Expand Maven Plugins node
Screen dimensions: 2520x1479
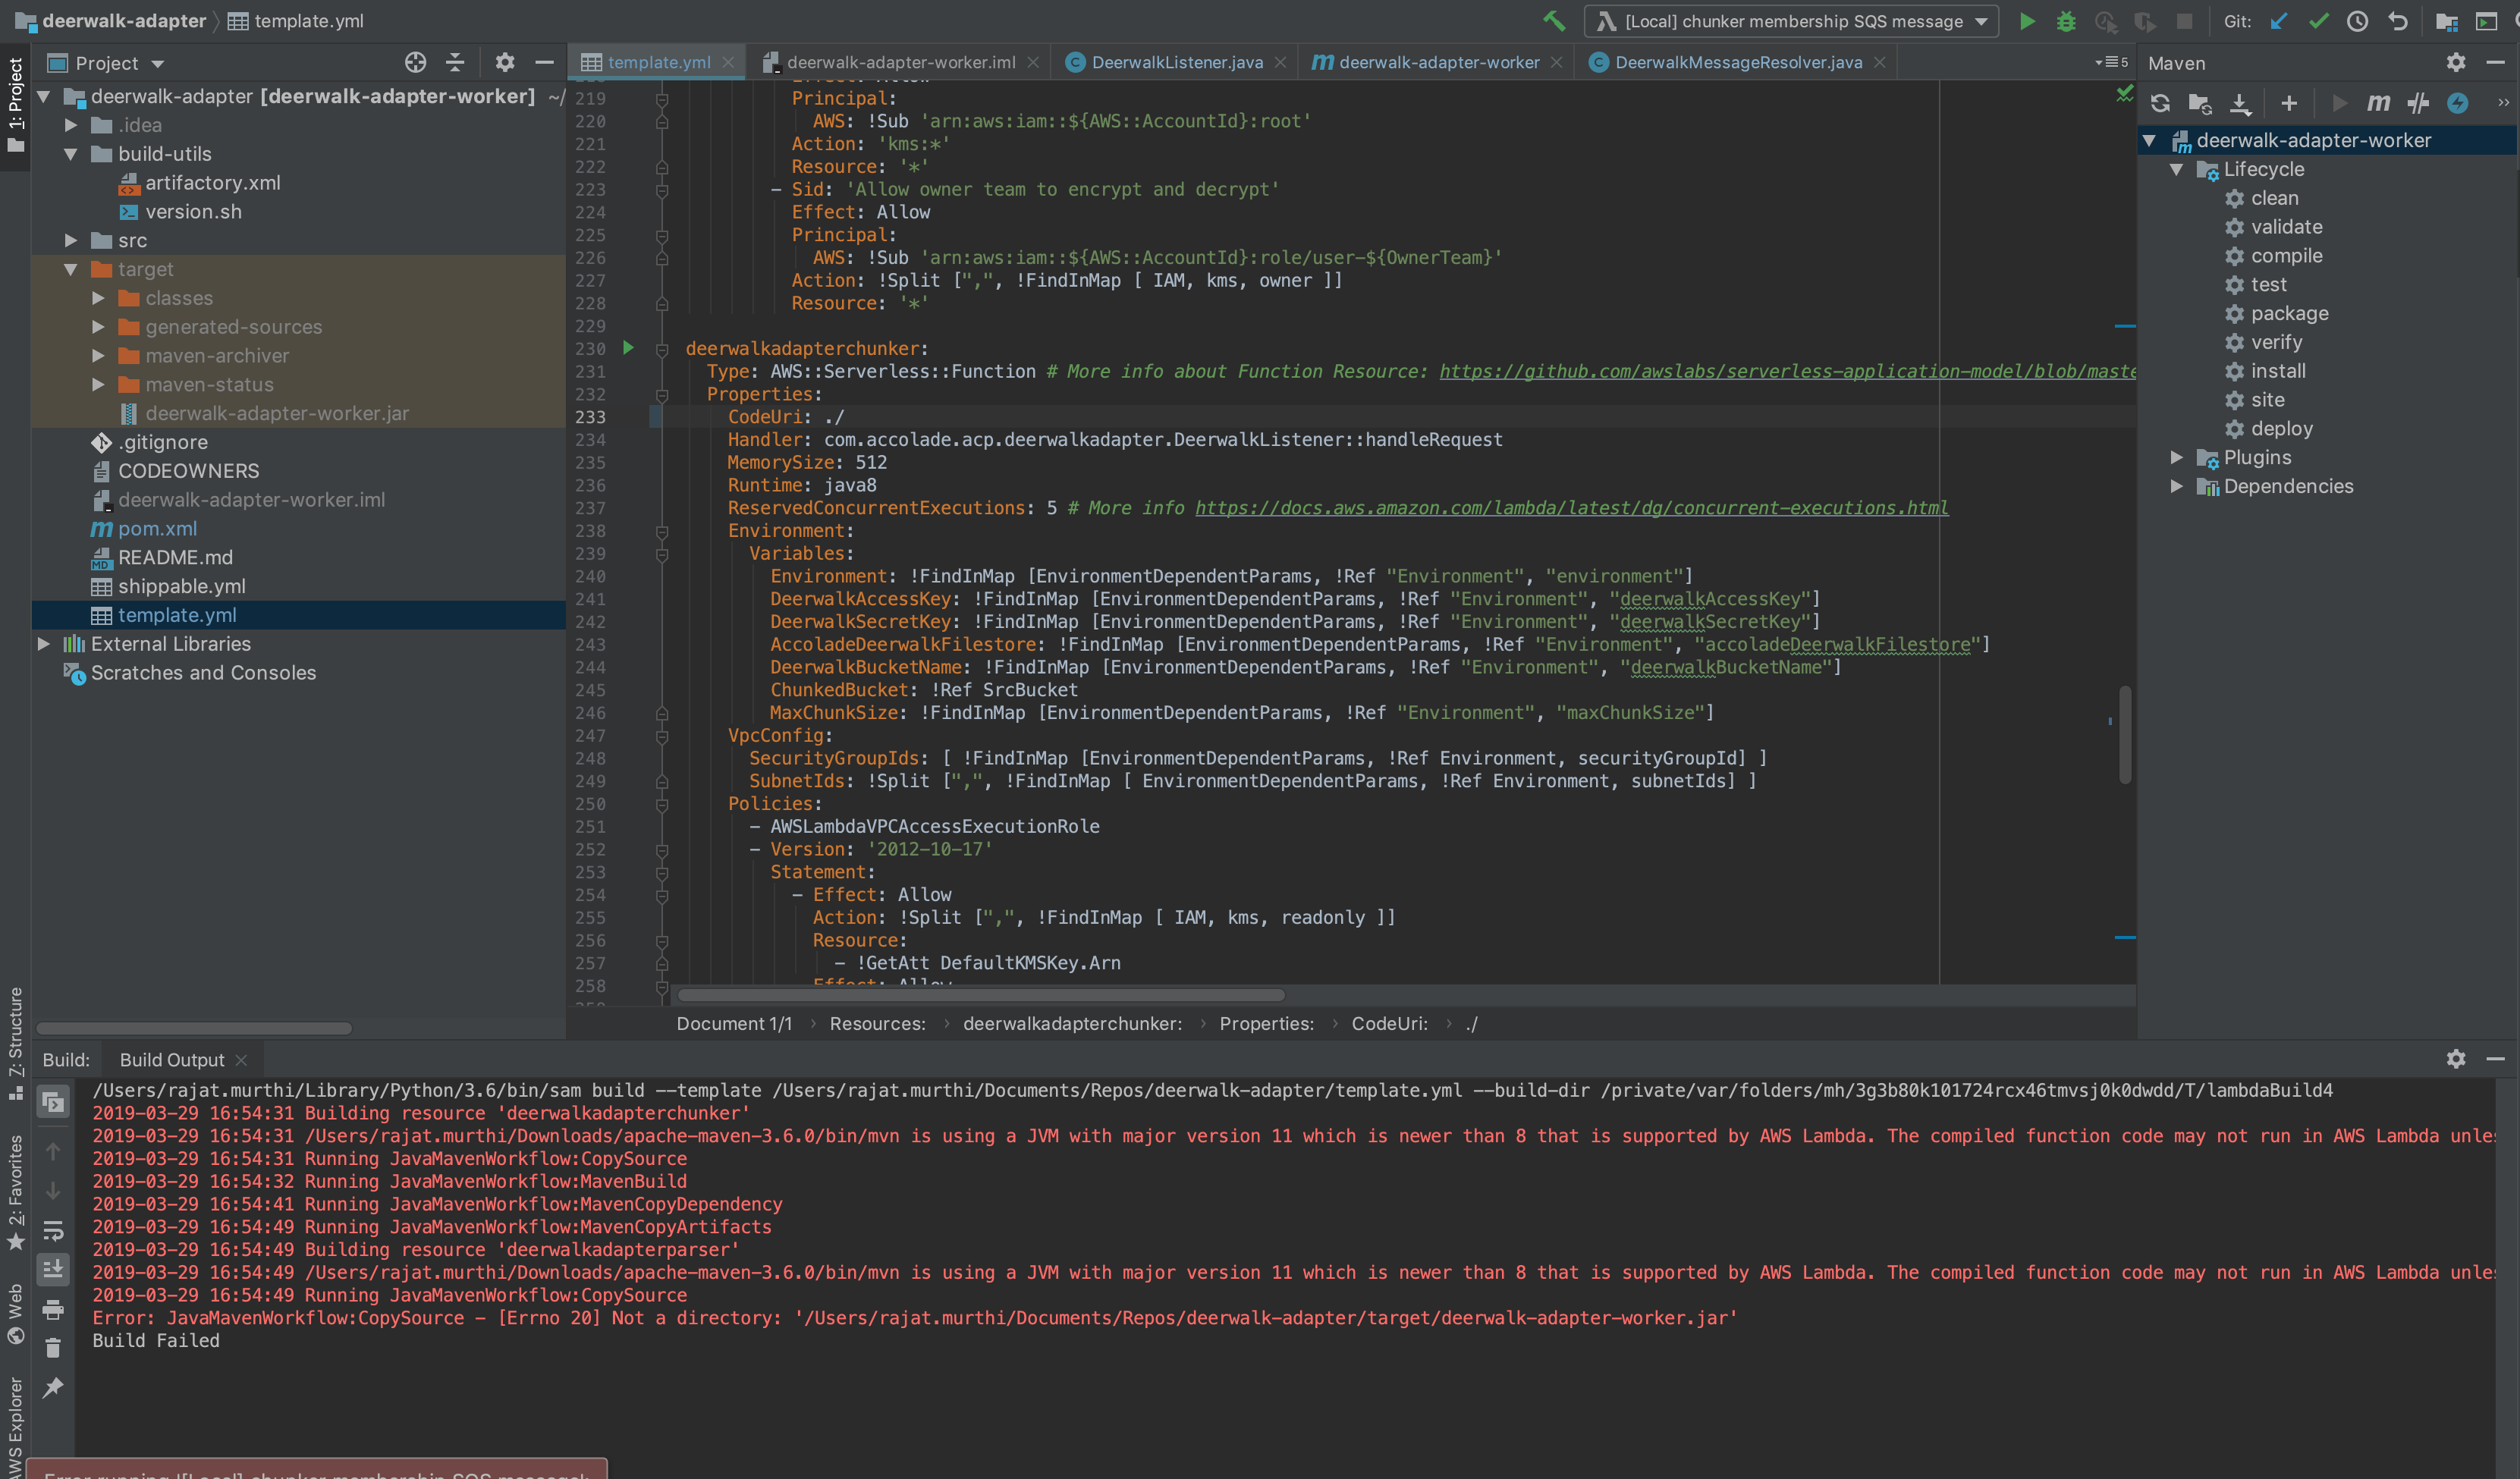click(x=2176, y=457)
